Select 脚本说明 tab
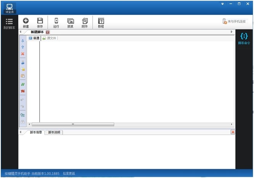The height and width of the screenshot is (178, 254). pos(54,132)
